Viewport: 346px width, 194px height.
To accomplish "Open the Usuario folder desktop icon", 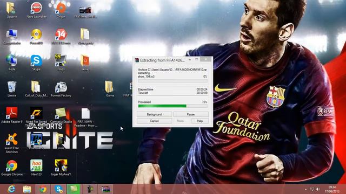I will pyautogui.click(x=11, y=10).
